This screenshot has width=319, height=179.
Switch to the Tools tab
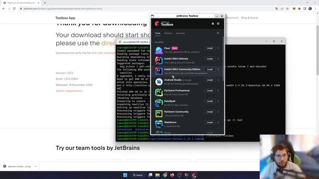coord(158,33)
